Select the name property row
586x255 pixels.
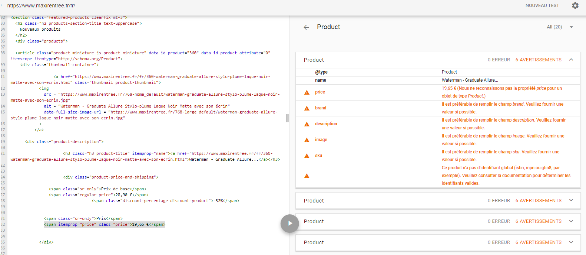438,80
